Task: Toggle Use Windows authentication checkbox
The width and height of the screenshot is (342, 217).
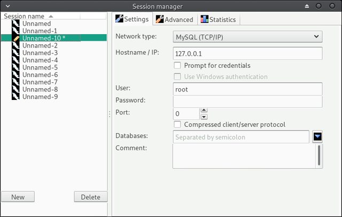Action: pos(177,76)
